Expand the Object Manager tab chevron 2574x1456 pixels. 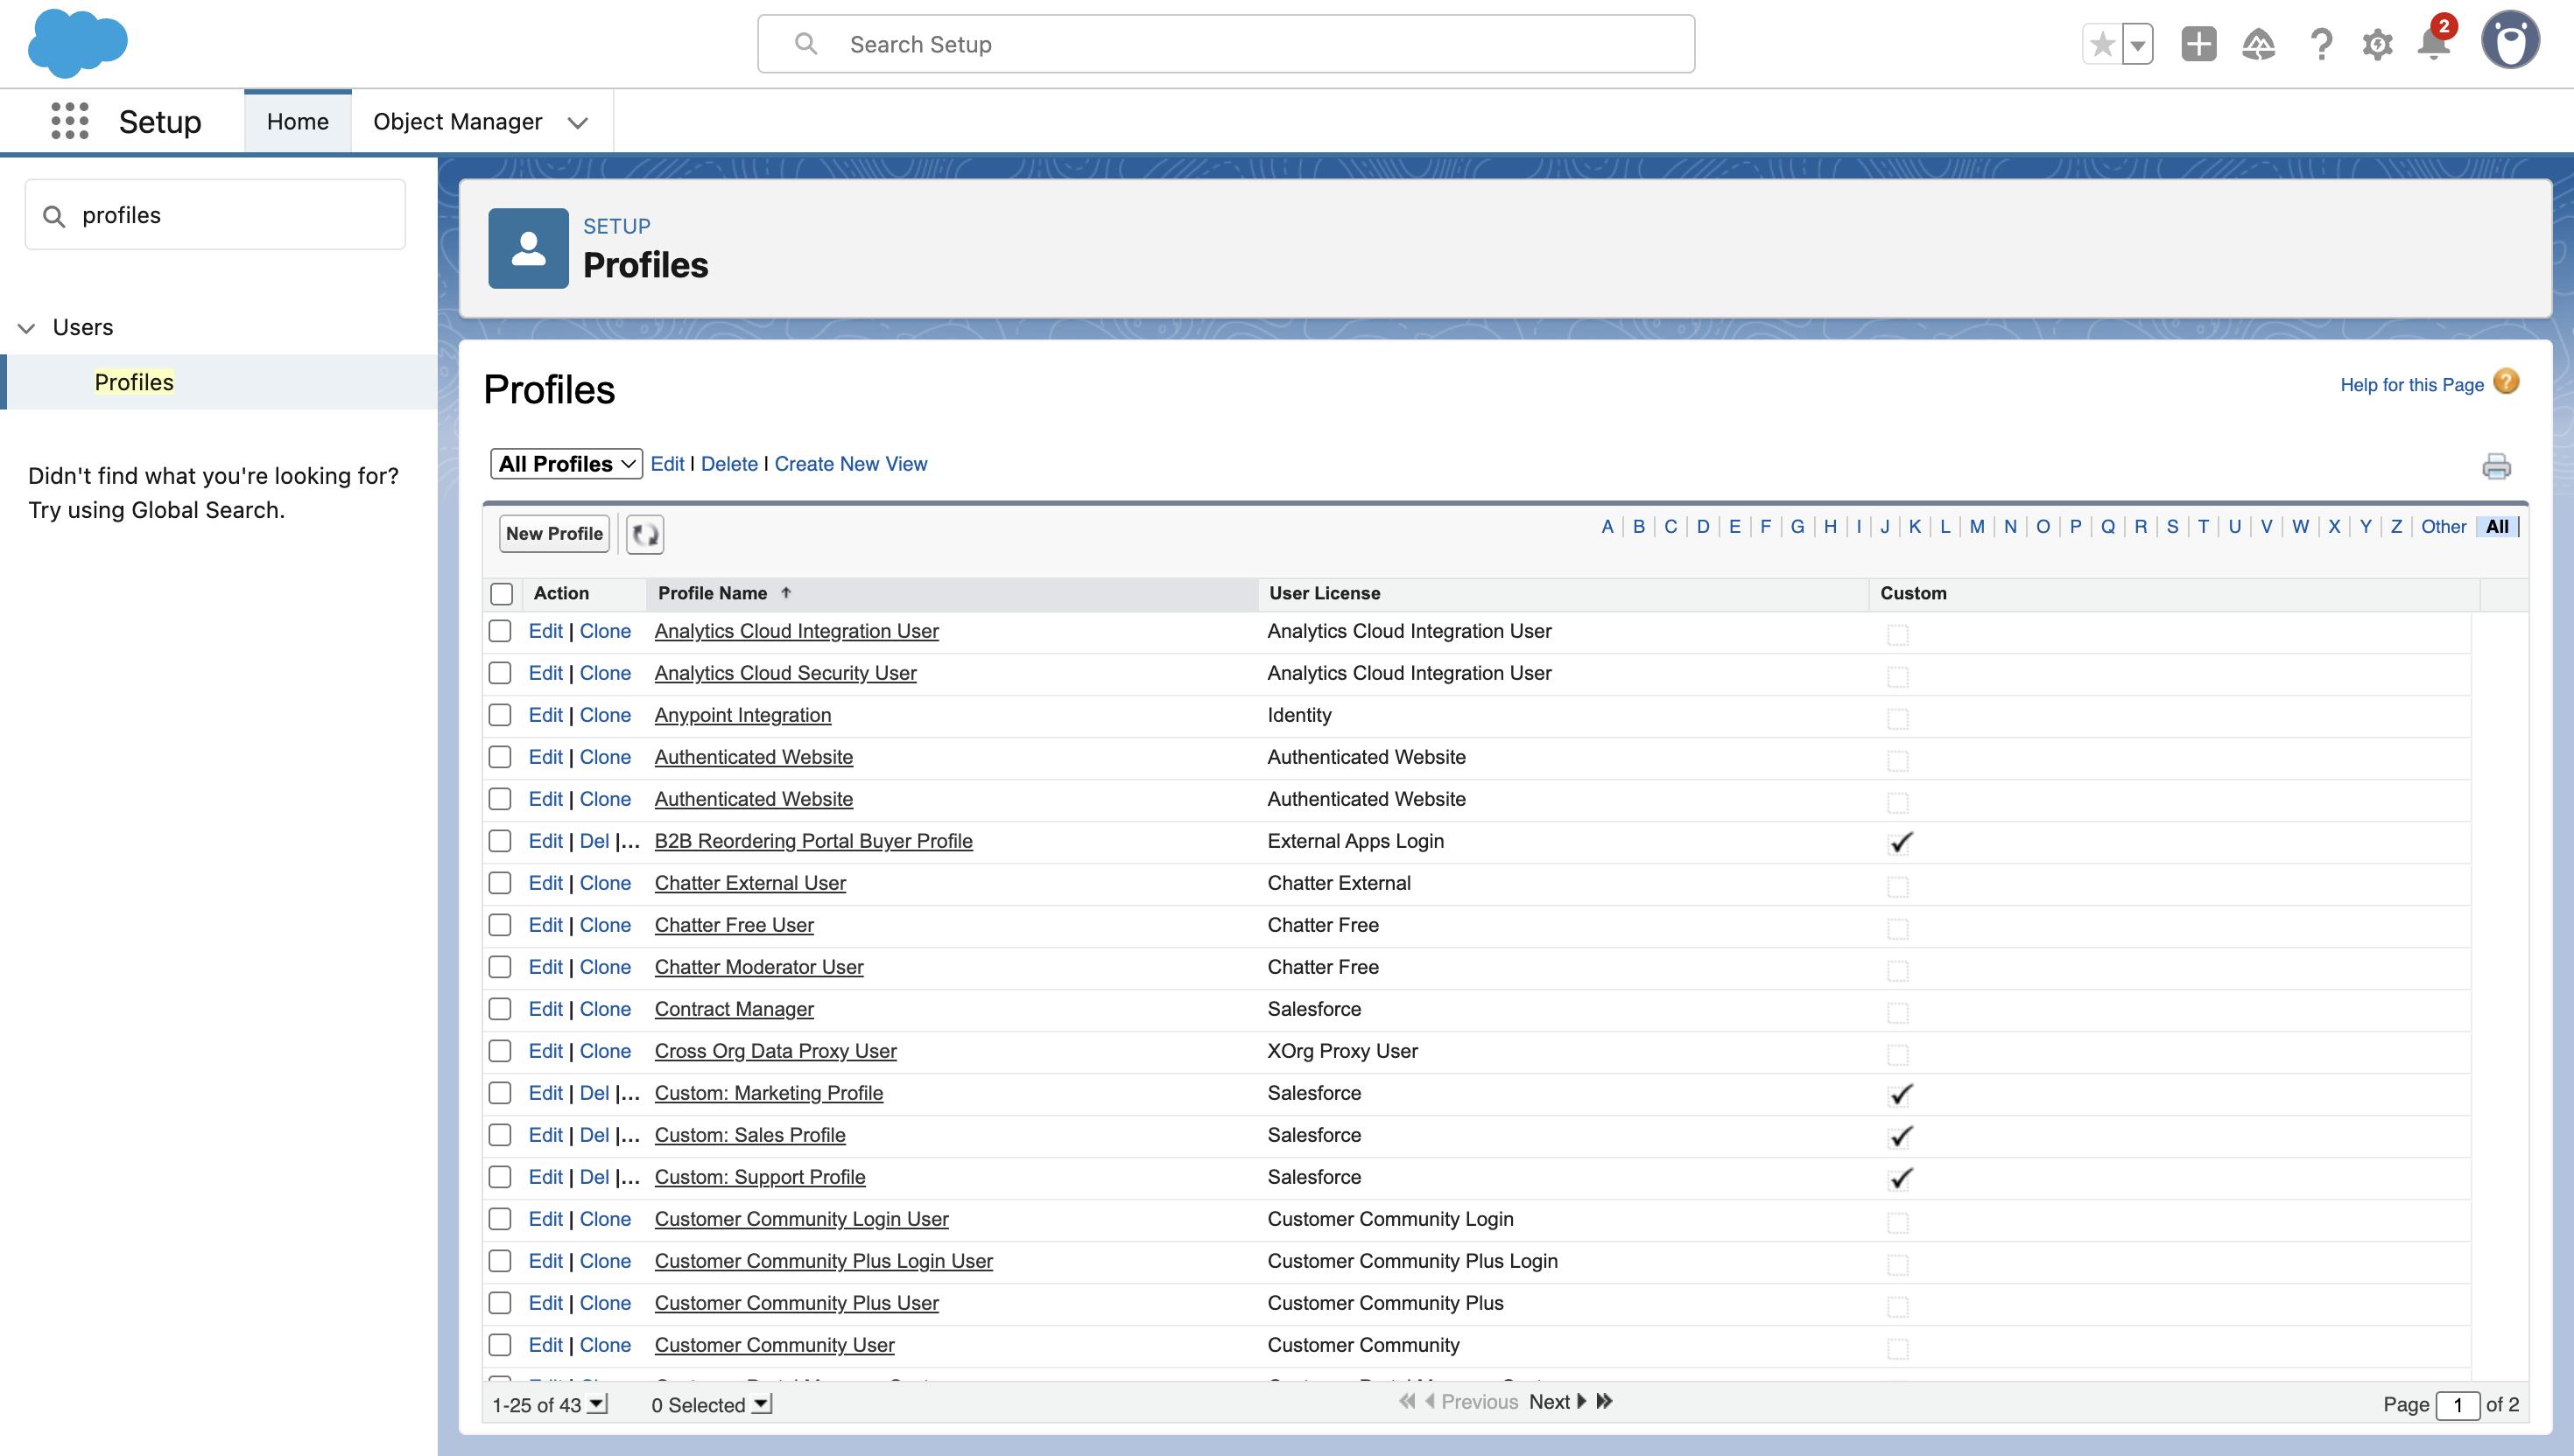click(577, 123)
